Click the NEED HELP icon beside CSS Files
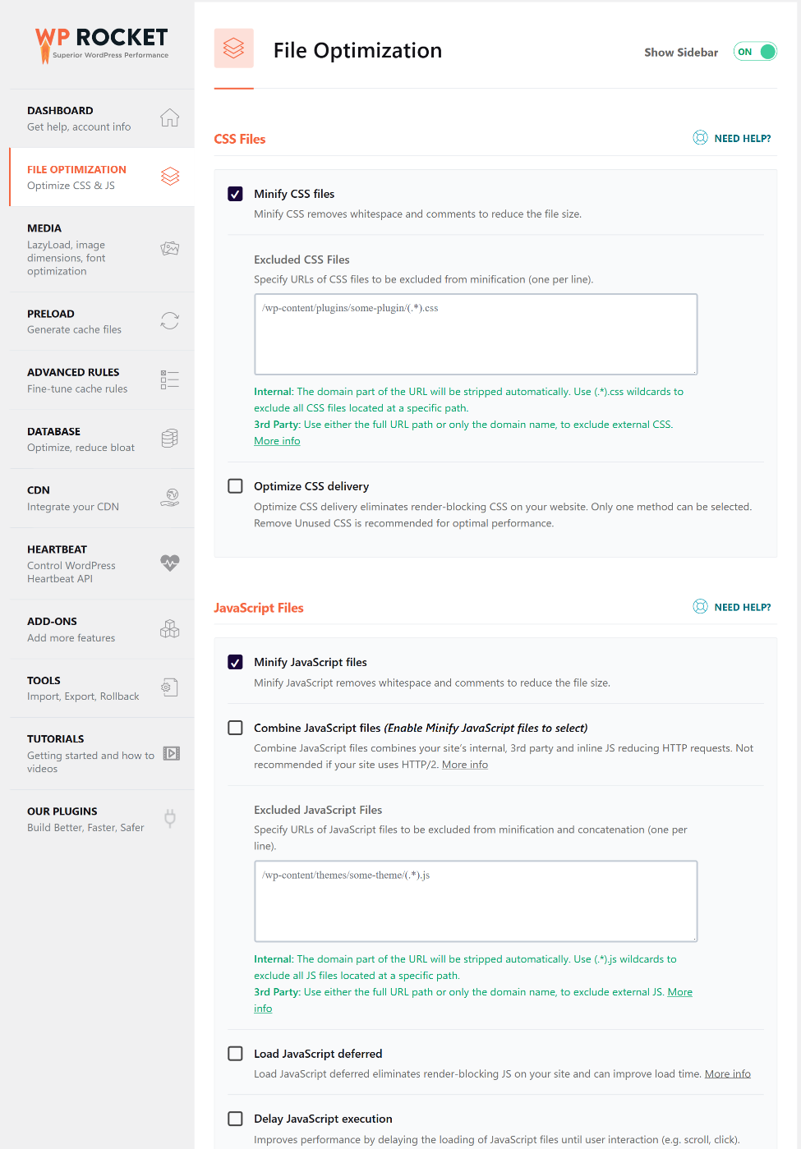Screen dimensions: 801x1149 tap(700, 138)
